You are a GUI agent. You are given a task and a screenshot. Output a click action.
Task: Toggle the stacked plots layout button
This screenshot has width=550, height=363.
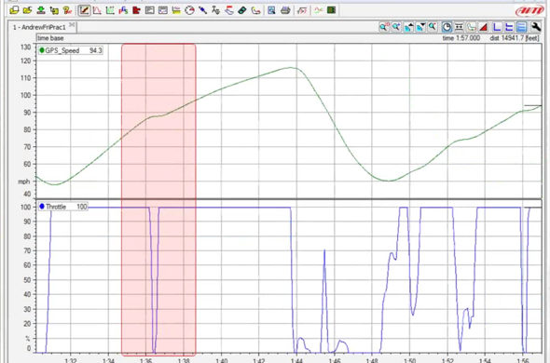522,27
